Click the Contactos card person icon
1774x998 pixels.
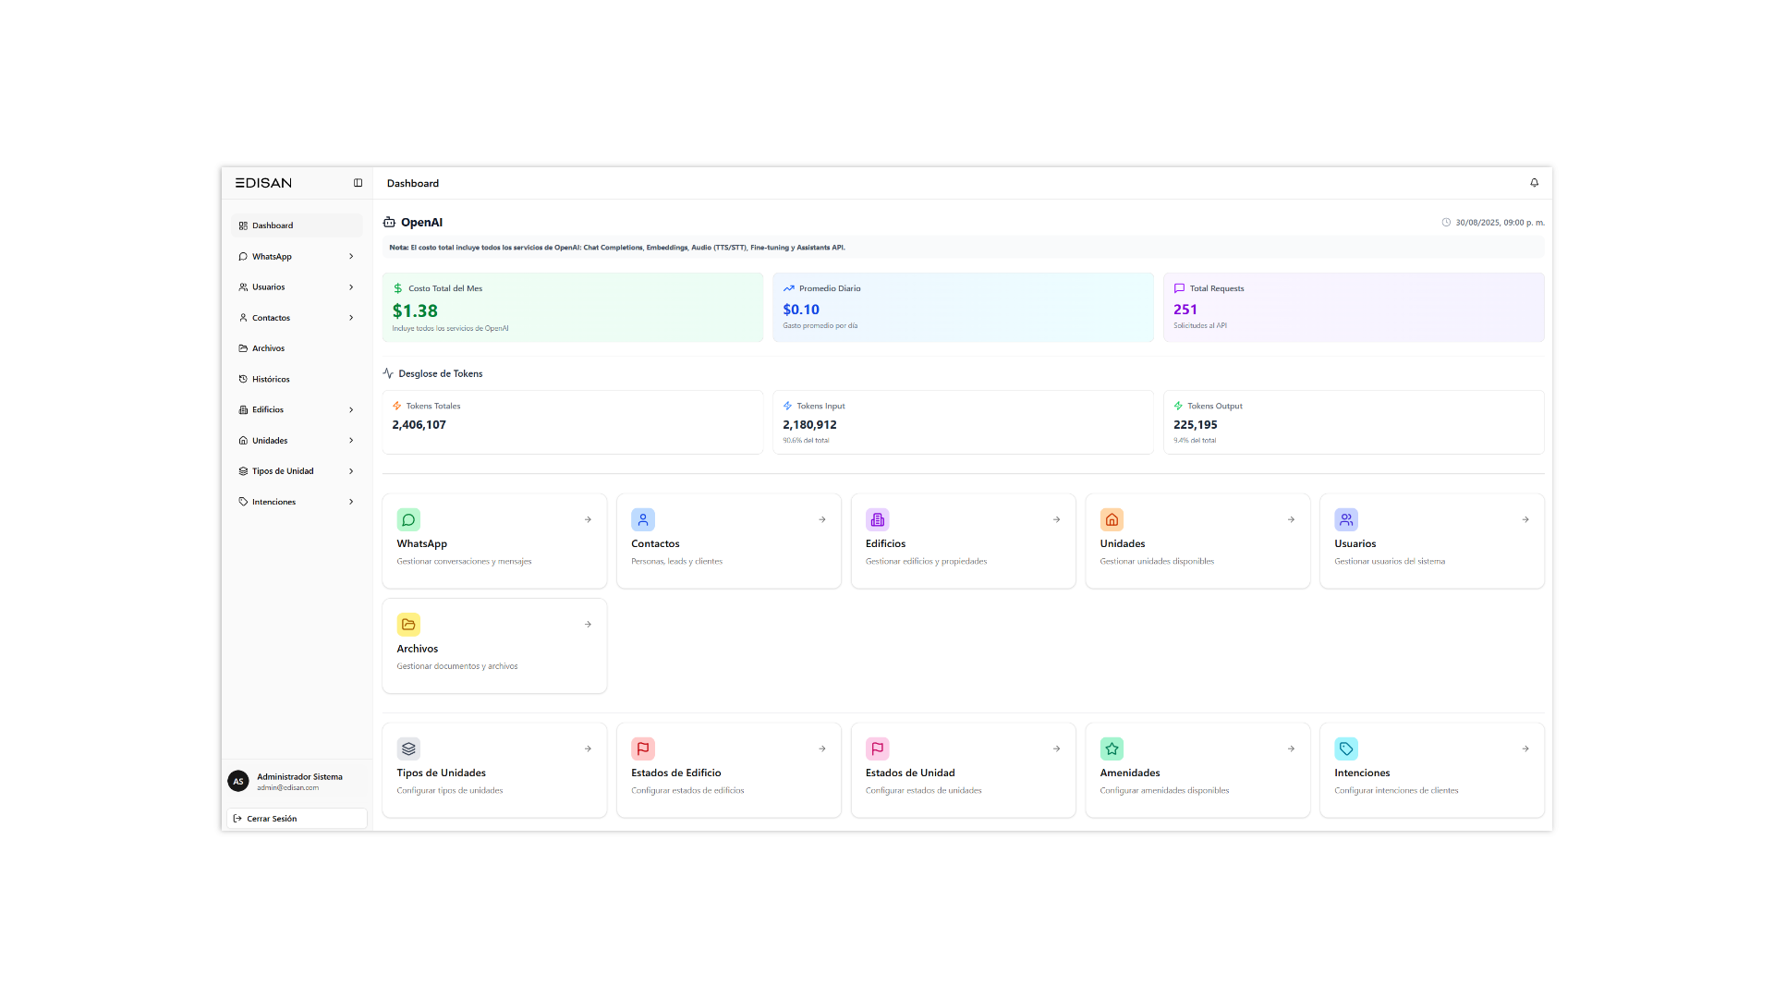click(x=643, y=519)
